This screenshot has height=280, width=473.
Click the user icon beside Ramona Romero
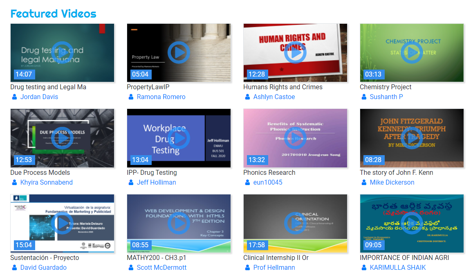pyautogui.click(x=131, y=97)
